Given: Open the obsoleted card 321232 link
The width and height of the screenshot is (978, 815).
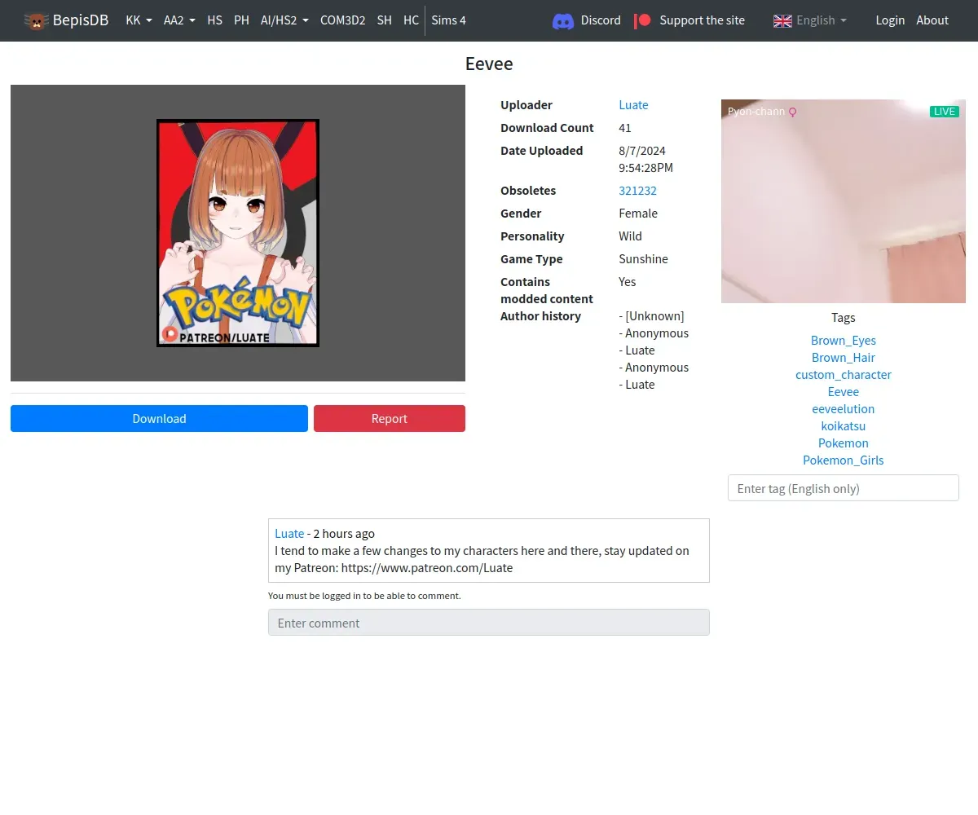Looking at the screenshot, I should click(x=637, y=191).
